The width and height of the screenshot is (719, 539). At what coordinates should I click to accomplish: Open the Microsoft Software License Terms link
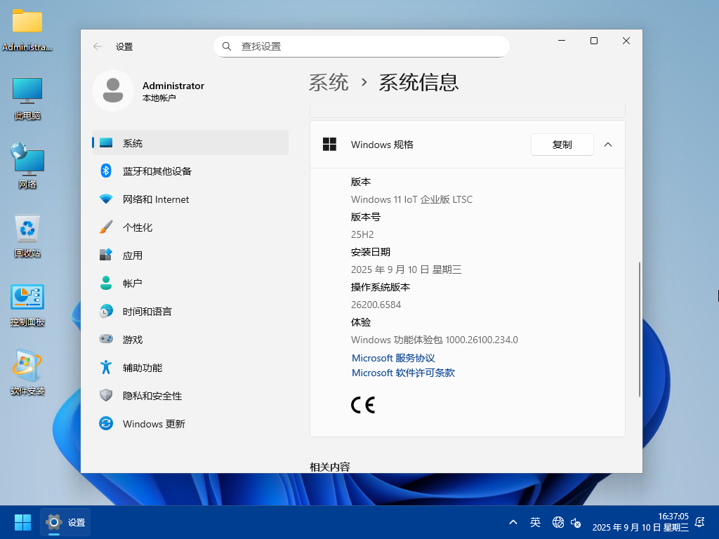click(403, 373)
